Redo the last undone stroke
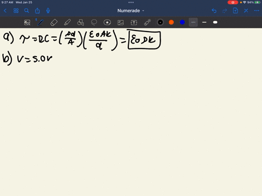The width and height of the screenshot is (262, 196). (x=225, y=11)
